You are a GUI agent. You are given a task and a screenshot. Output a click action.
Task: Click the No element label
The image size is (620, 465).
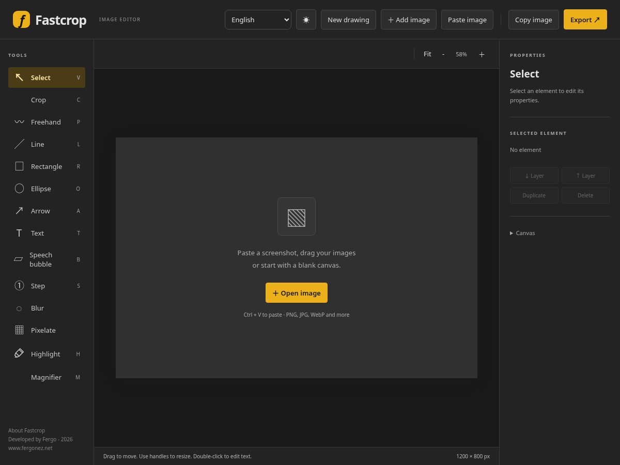(525, 150)
